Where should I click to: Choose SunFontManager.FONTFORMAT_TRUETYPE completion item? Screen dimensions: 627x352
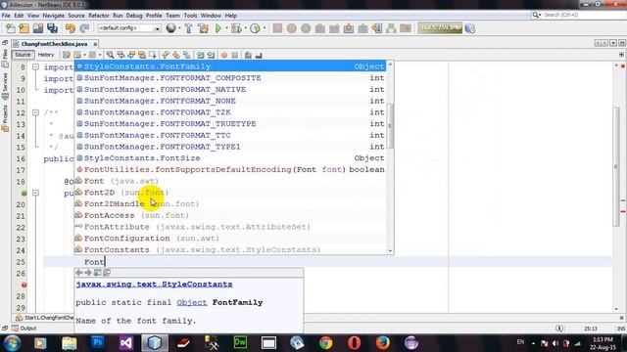coord(230,124)
